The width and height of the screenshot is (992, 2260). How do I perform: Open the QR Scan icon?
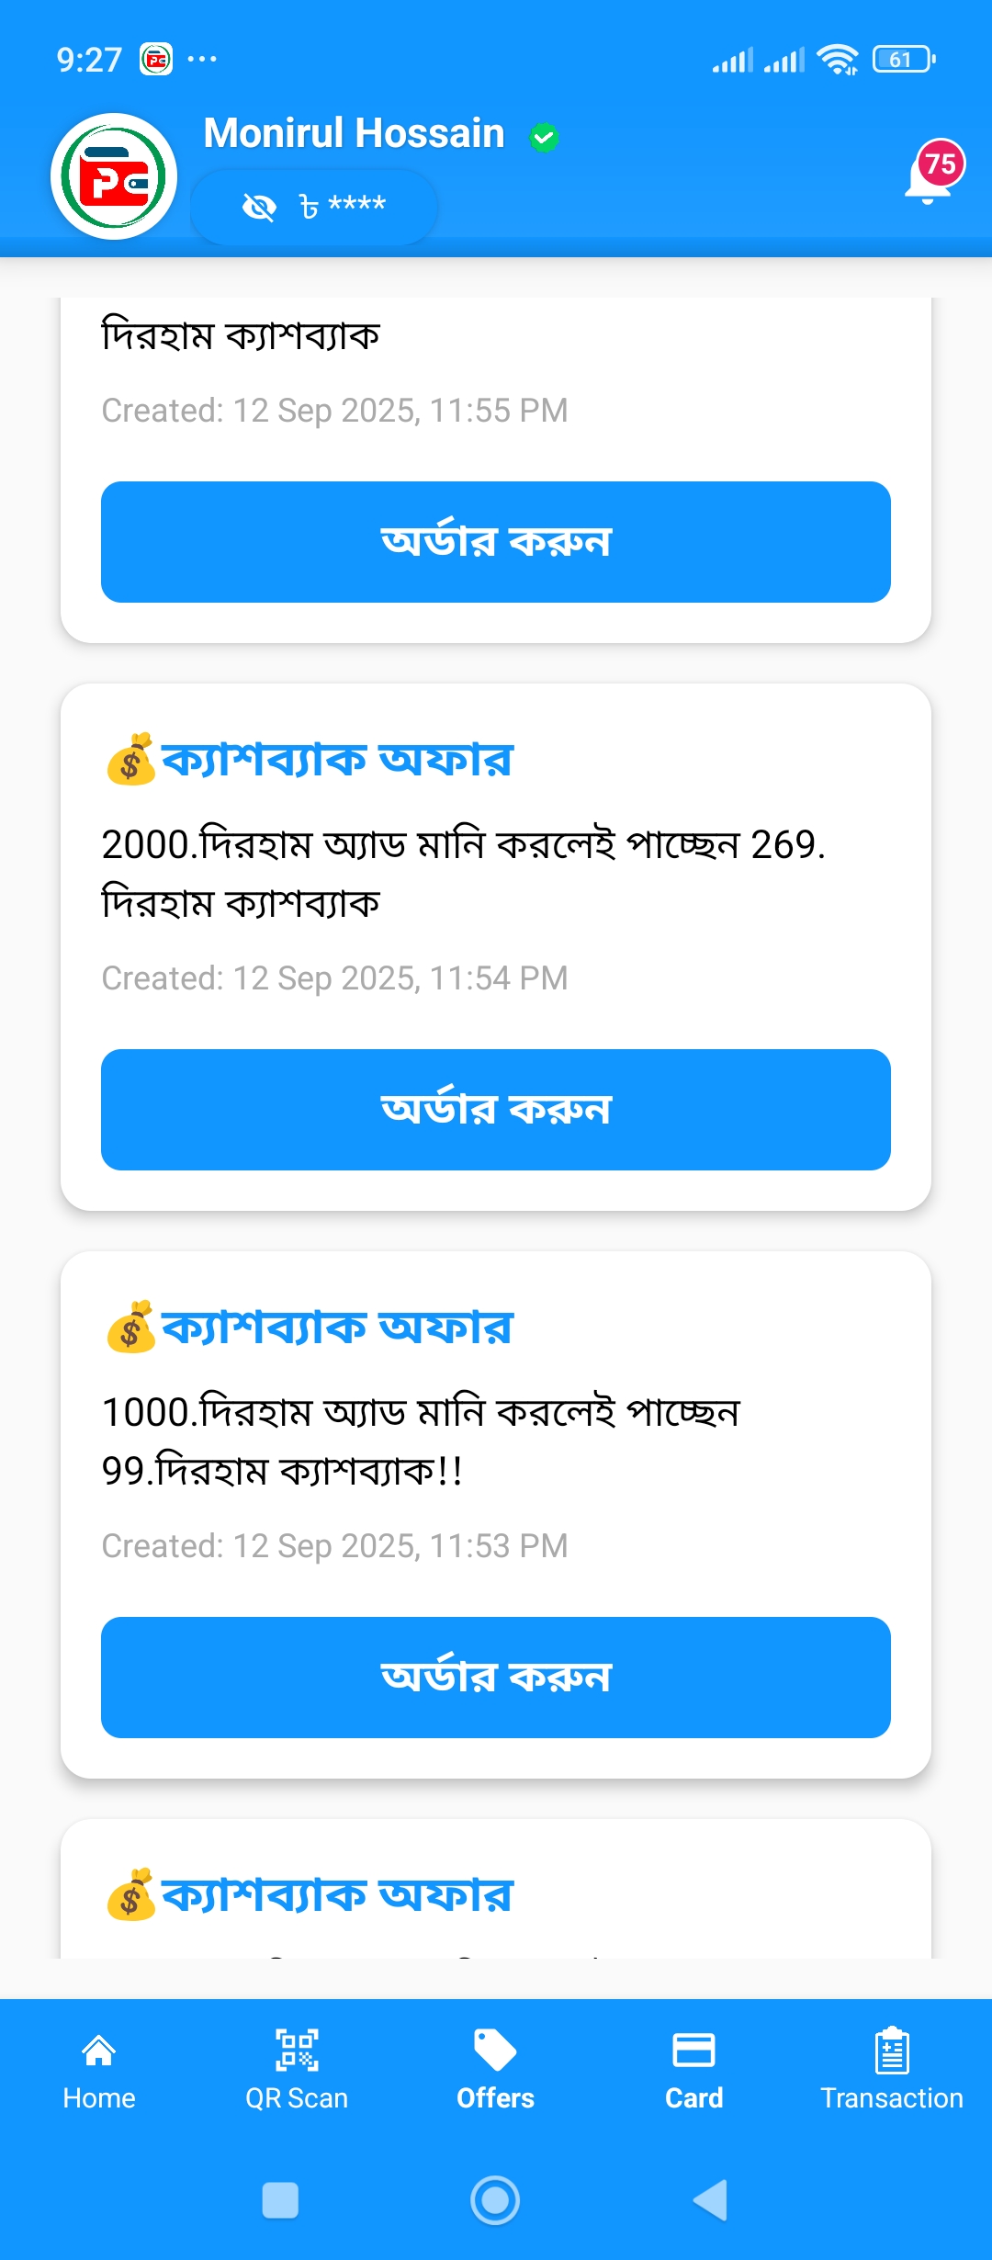[297, 2051]
